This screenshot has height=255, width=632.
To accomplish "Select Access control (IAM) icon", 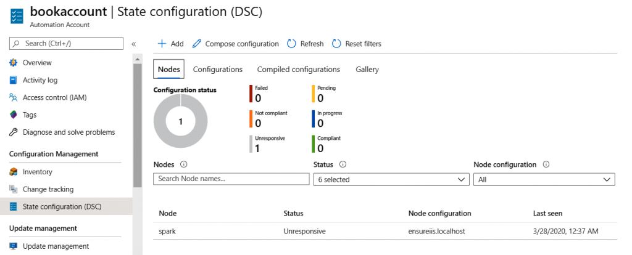I will (x=13, y=97).
